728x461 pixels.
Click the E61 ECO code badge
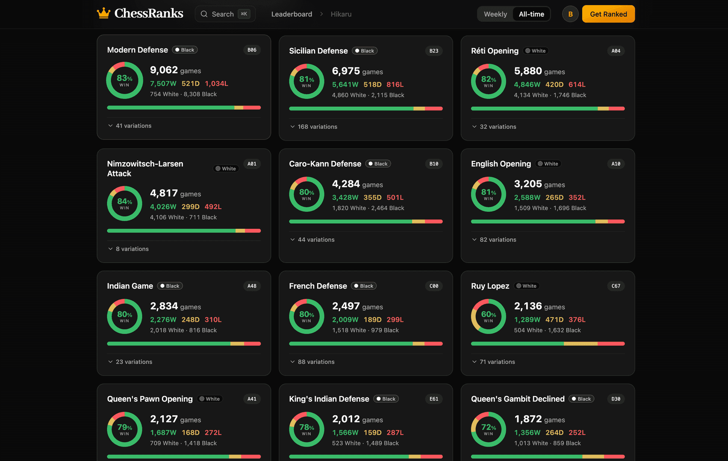point(434,399)
